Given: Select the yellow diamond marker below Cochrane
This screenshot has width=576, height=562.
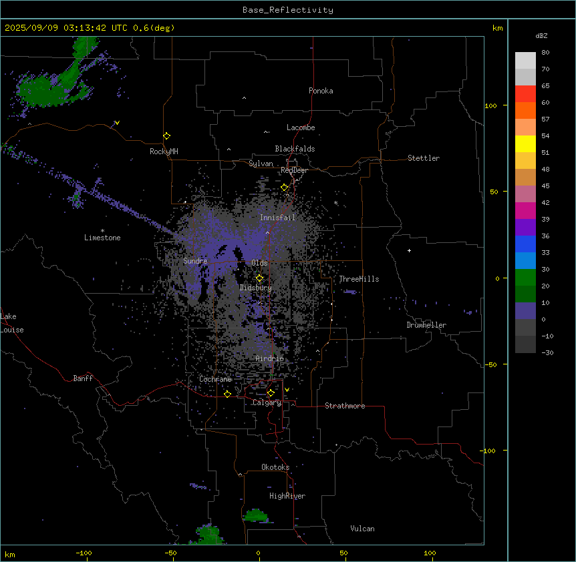Looking at the screenshot, I should [227, 394].
